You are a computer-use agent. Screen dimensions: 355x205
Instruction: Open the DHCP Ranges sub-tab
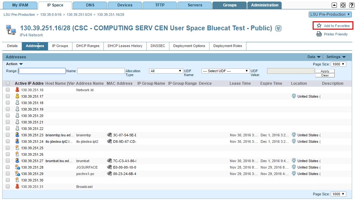tap(88, 46)
